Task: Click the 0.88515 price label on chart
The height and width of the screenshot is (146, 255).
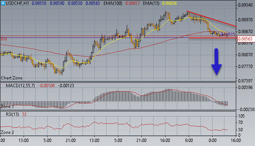Action: point(228,34)
